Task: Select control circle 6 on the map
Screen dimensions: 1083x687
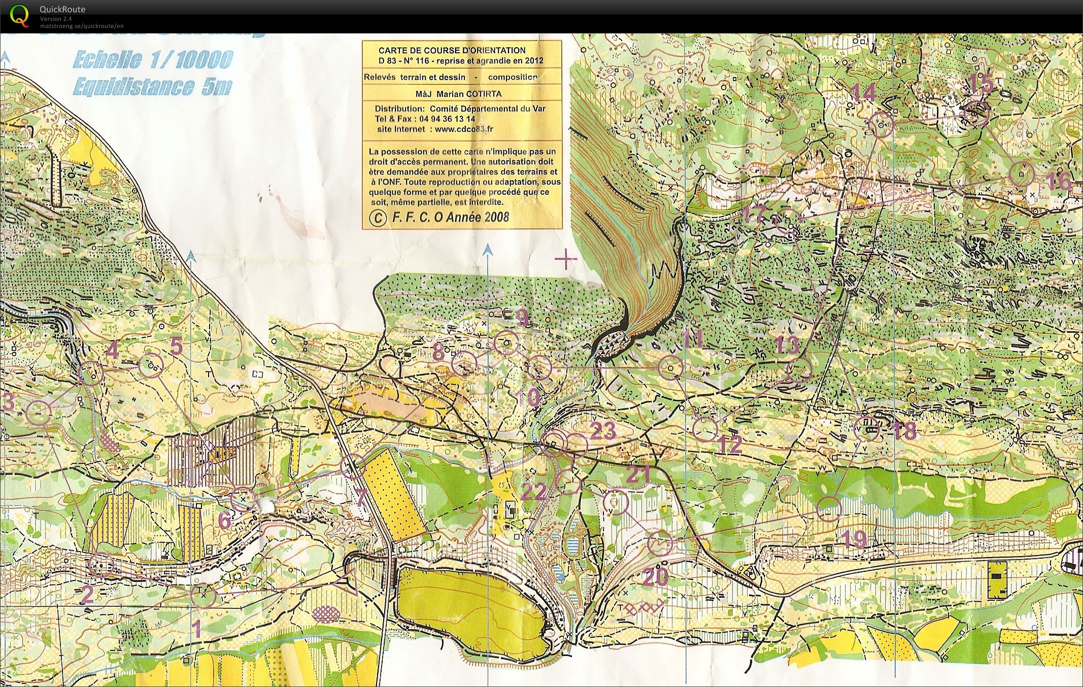Action: (x=243, y=499)
